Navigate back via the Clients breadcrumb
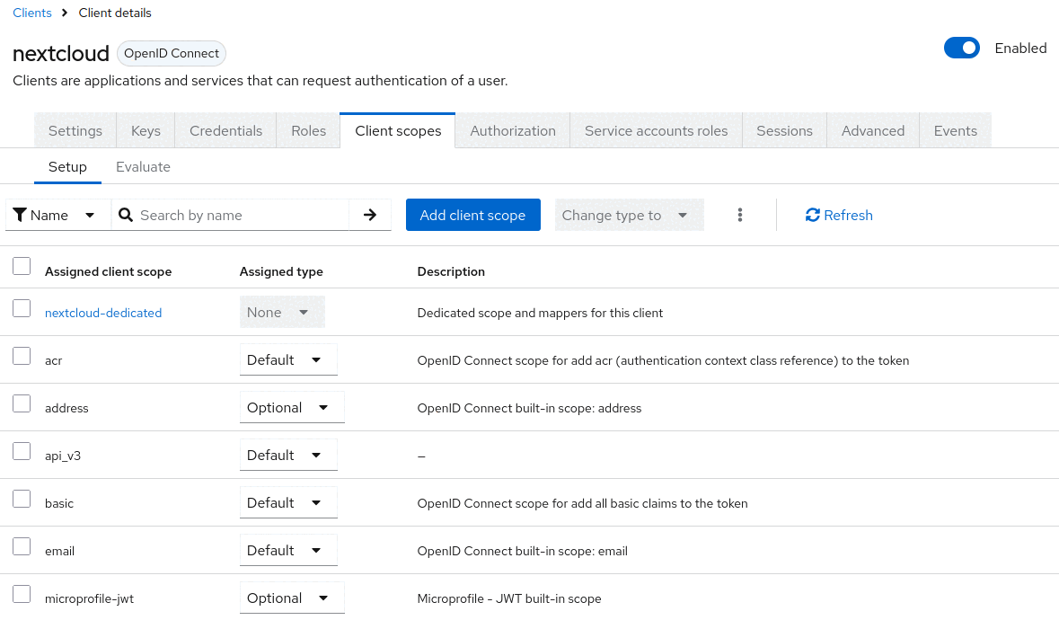Screen dimensions: 1059x620 31,13
